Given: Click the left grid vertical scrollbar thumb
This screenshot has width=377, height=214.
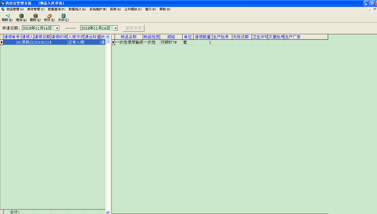Looking at the screenshot, I should [108, 41].
